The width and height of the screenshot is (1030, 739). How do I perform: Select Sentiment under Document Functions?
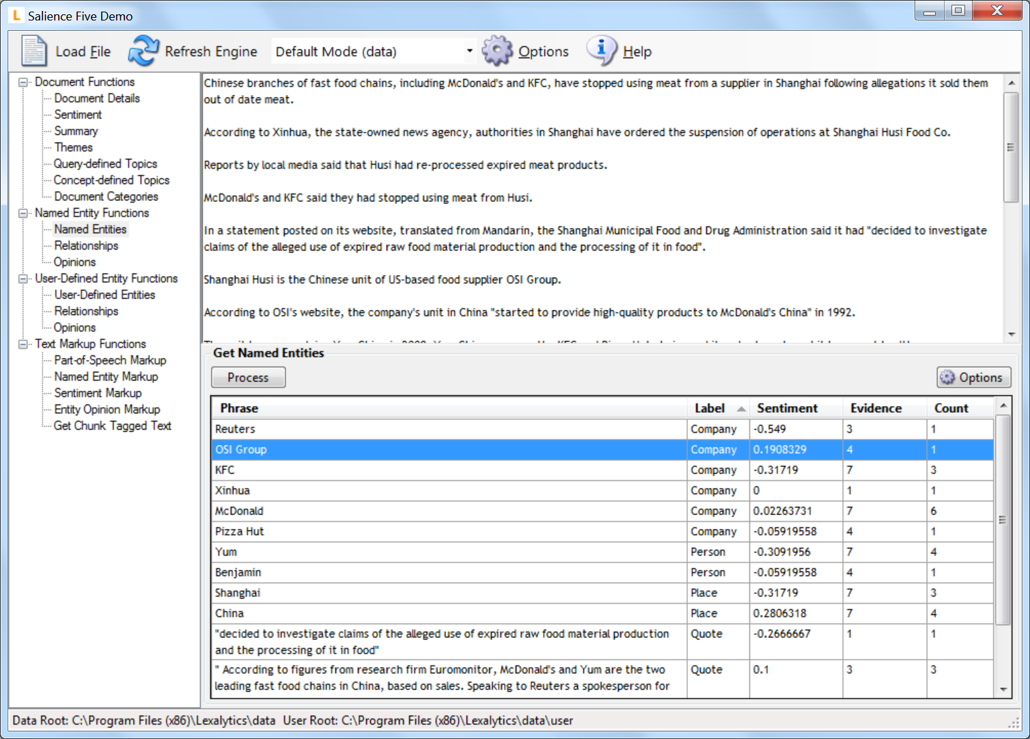point(78,115)
